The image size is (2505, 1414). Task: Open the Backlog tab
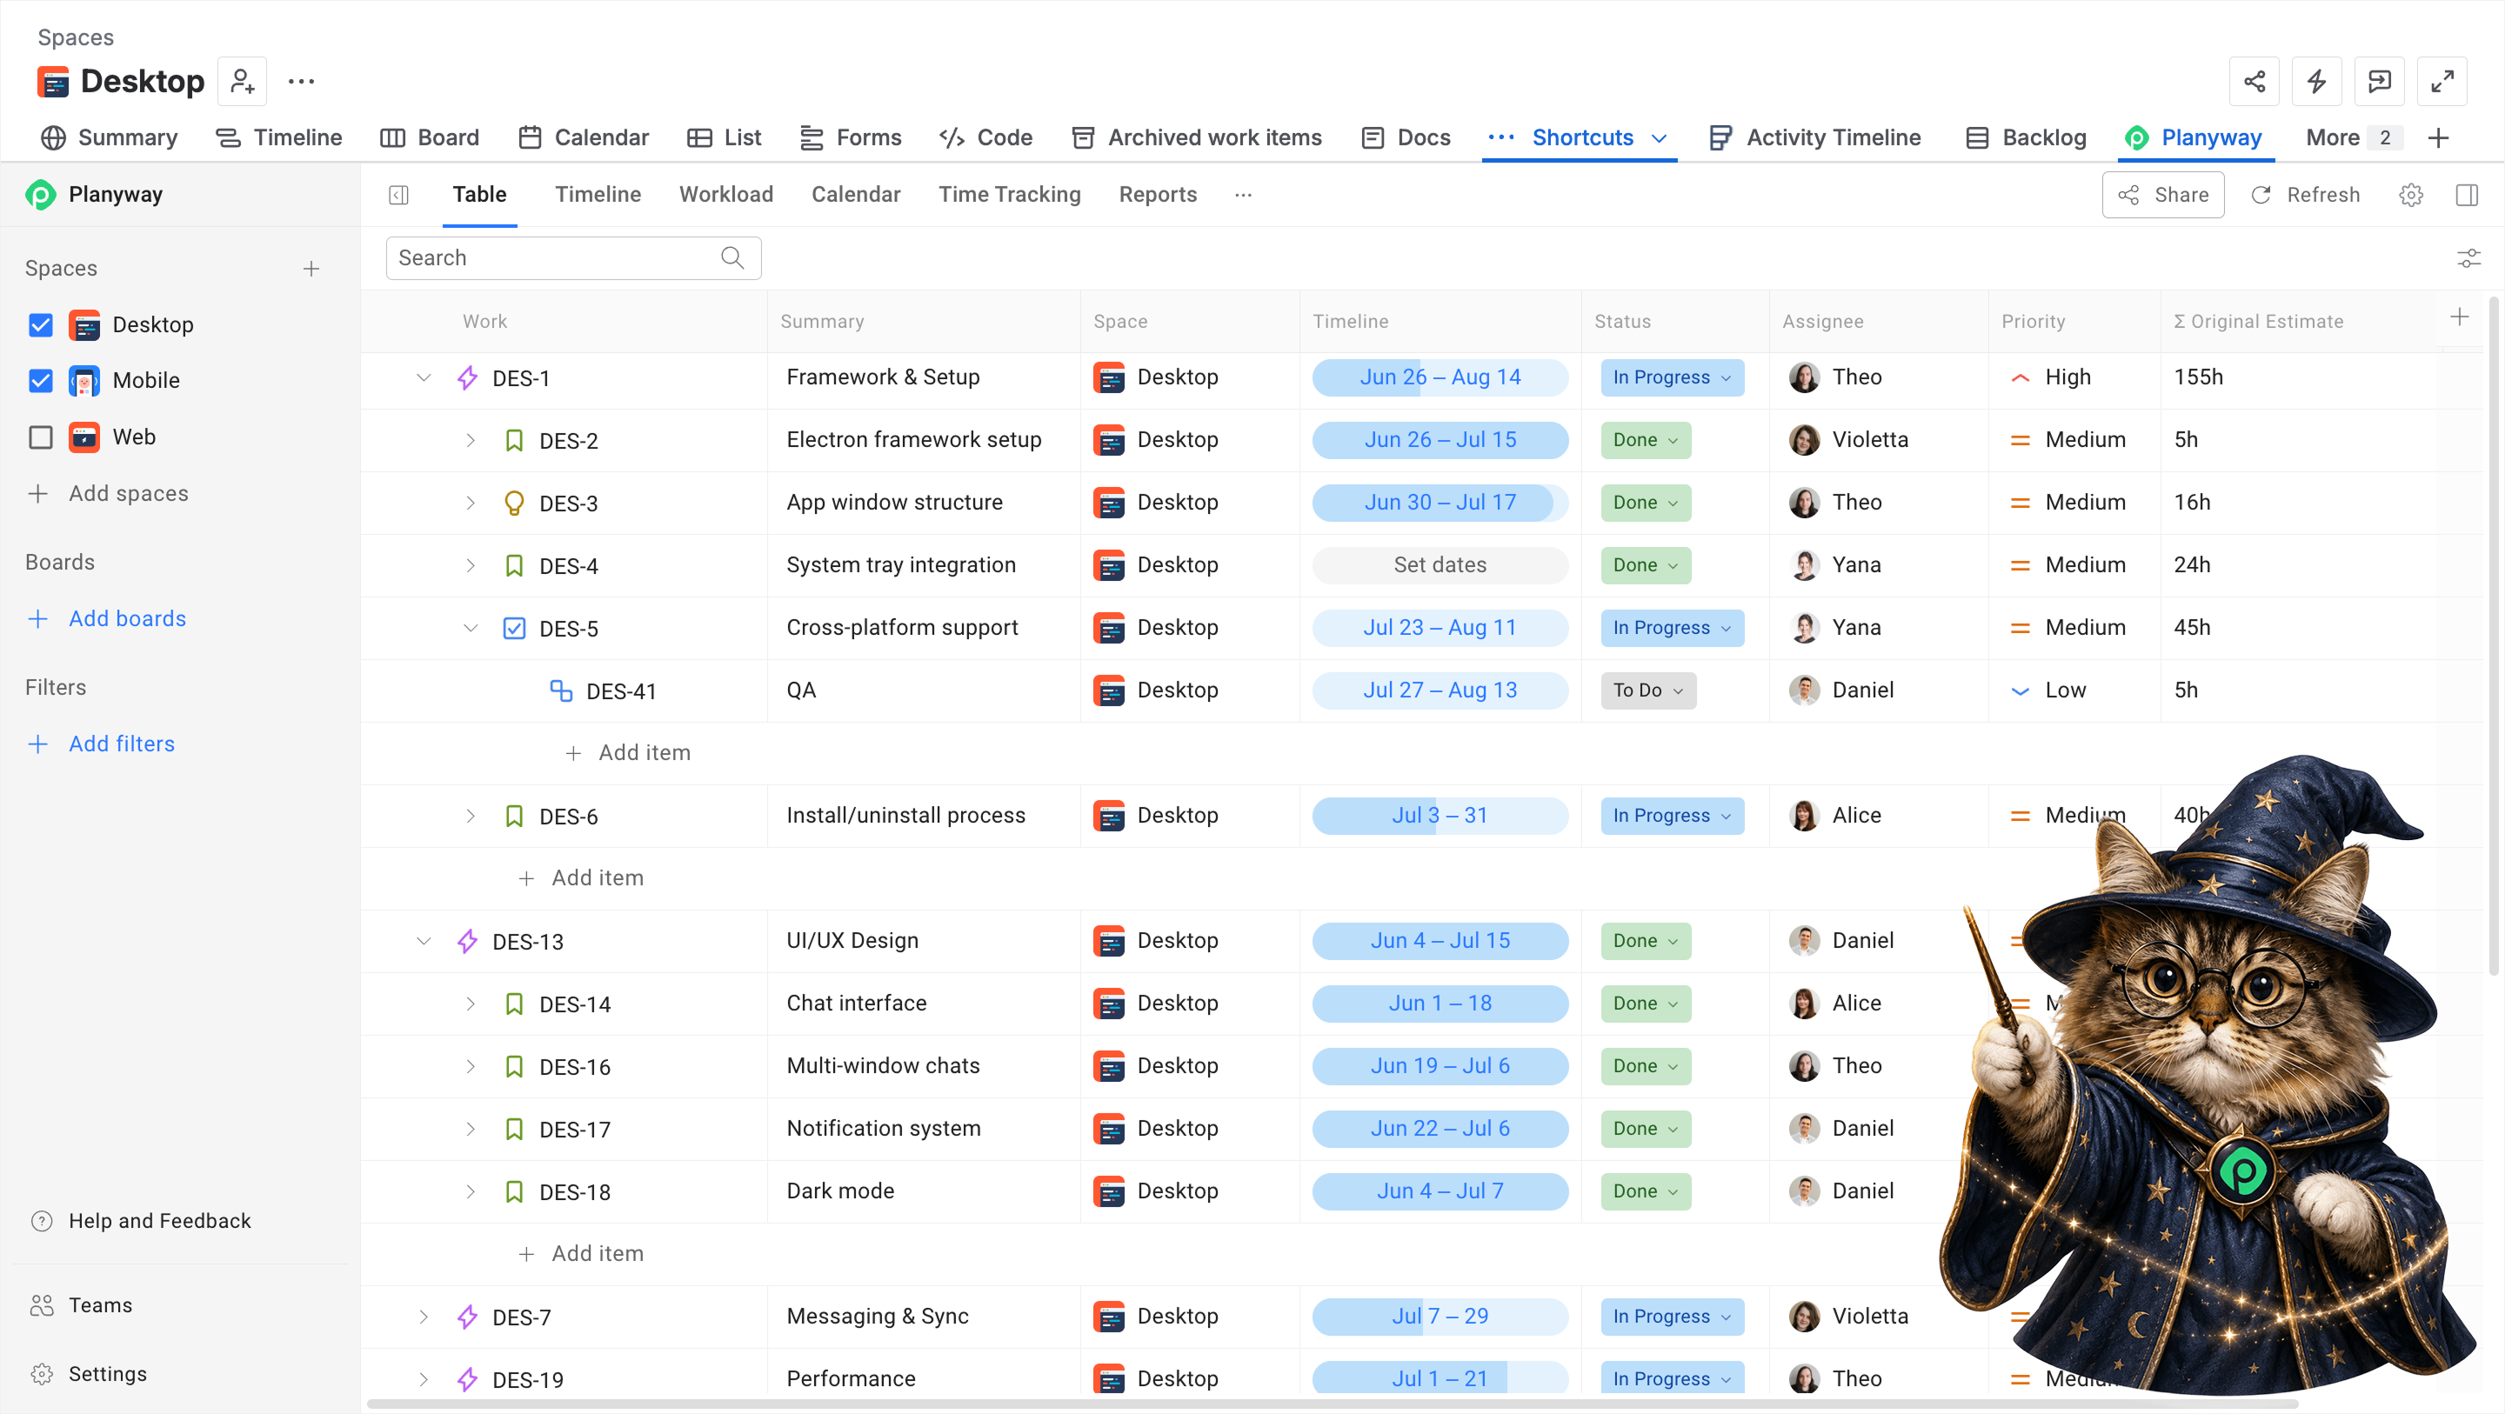click(x=2026, y=138)
